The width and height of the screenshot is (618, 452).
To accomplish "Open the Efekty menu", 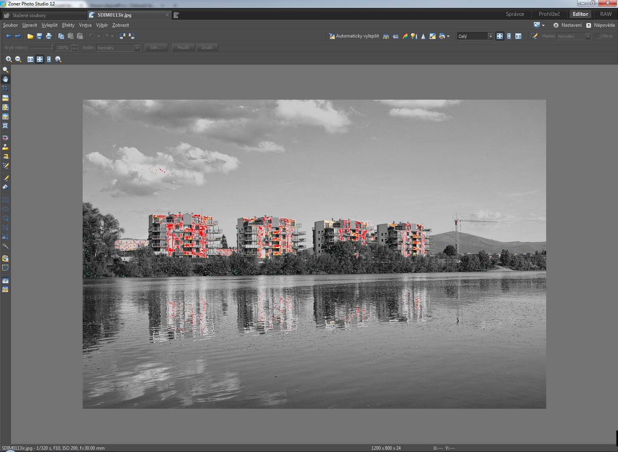I will (x=68, y=25).
